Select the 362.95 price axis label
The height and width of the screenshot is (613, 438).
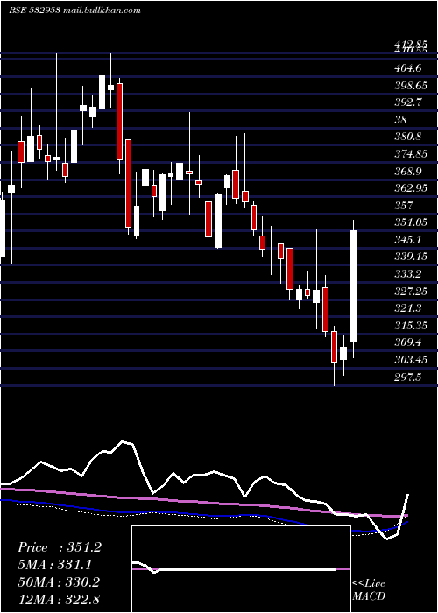click(x=411, y=188)
